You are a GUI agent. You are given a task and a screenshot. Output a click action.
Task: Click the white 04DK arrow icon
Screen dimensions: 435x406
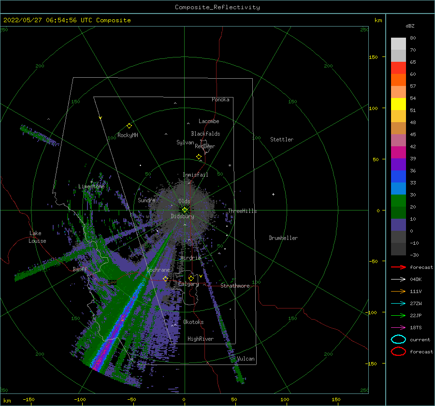coord(398,280)
